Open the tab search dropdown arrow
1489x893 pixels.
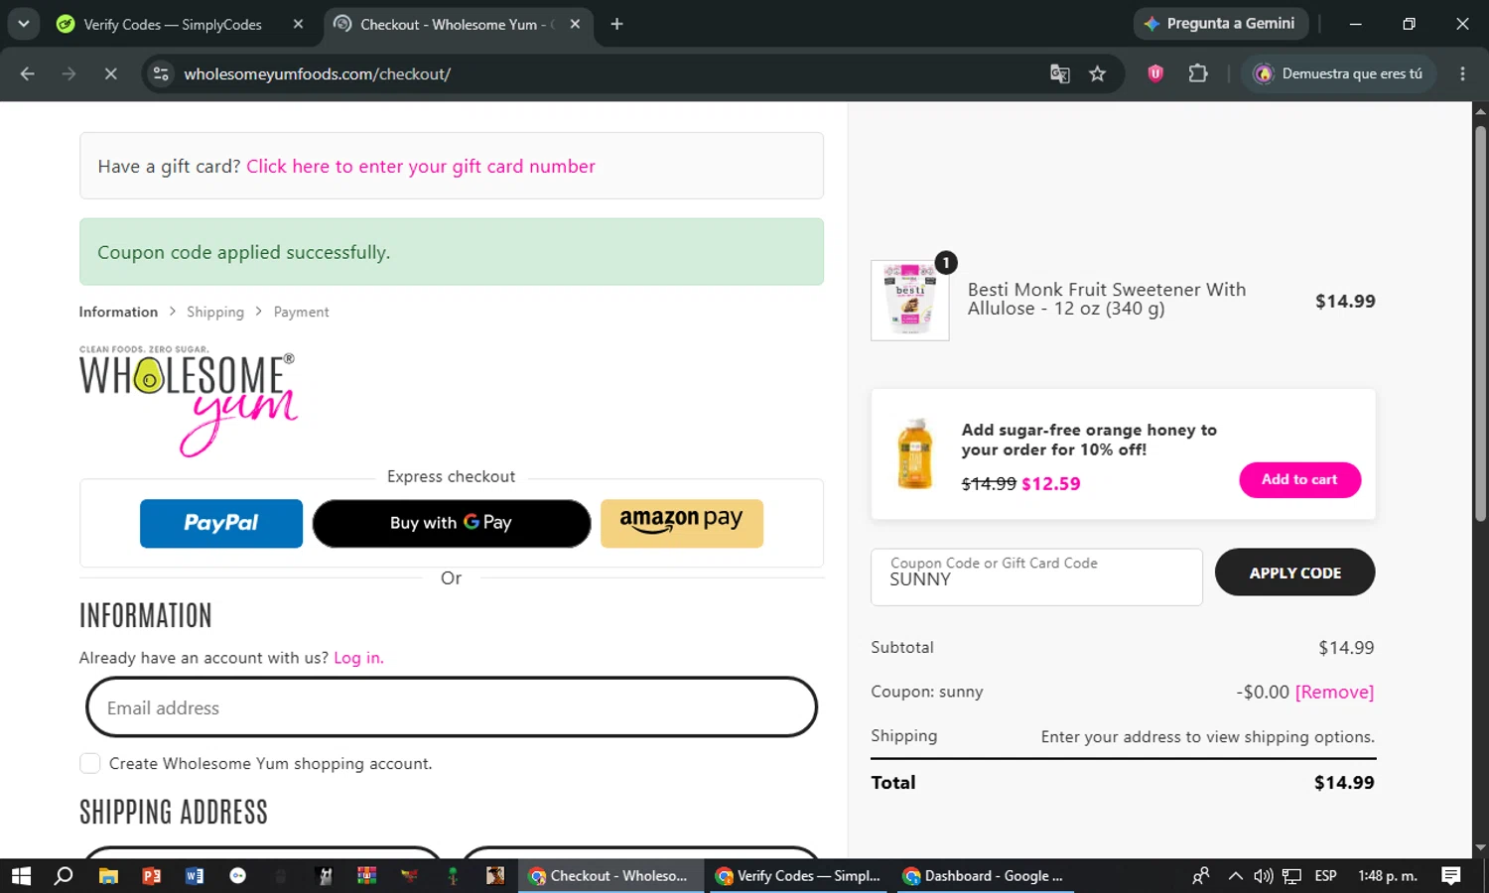[x=23, y=24]
